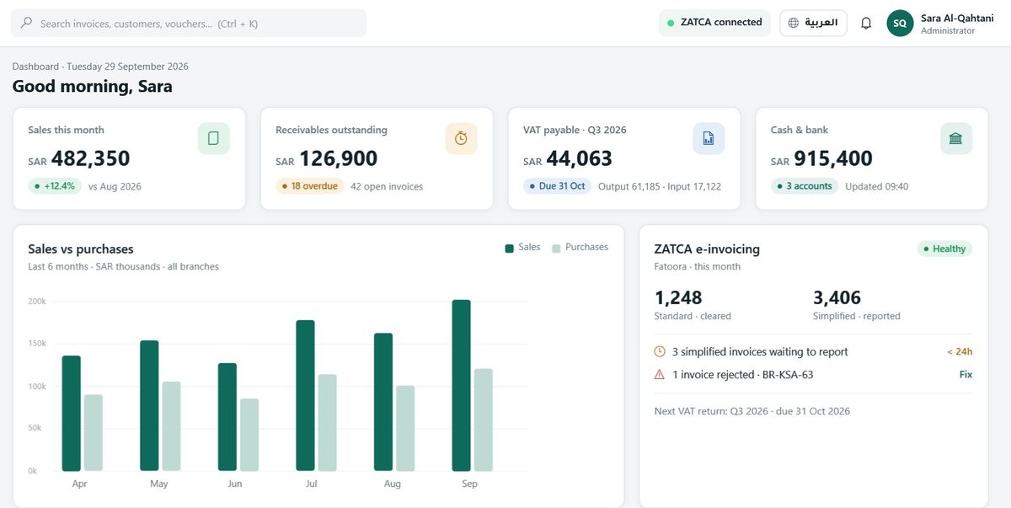This screenshot has width=1011, height=508.
Task: Click the SAR 126,900 receivables value
Action: 326,158
